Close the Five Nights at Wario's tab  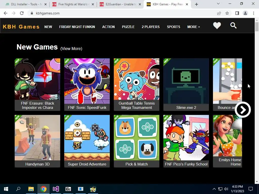pyautogui.click(x=93, y=4)
